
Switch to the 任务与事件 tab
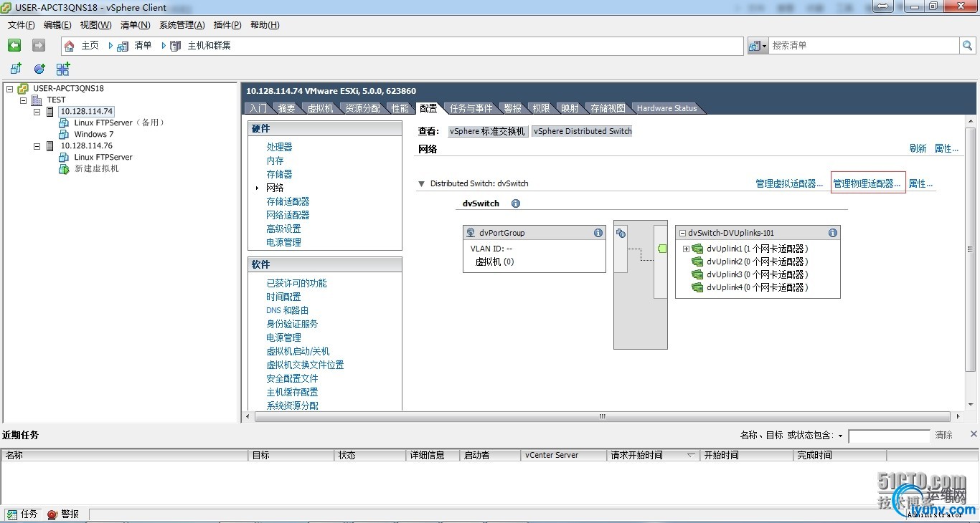point(471,108)
